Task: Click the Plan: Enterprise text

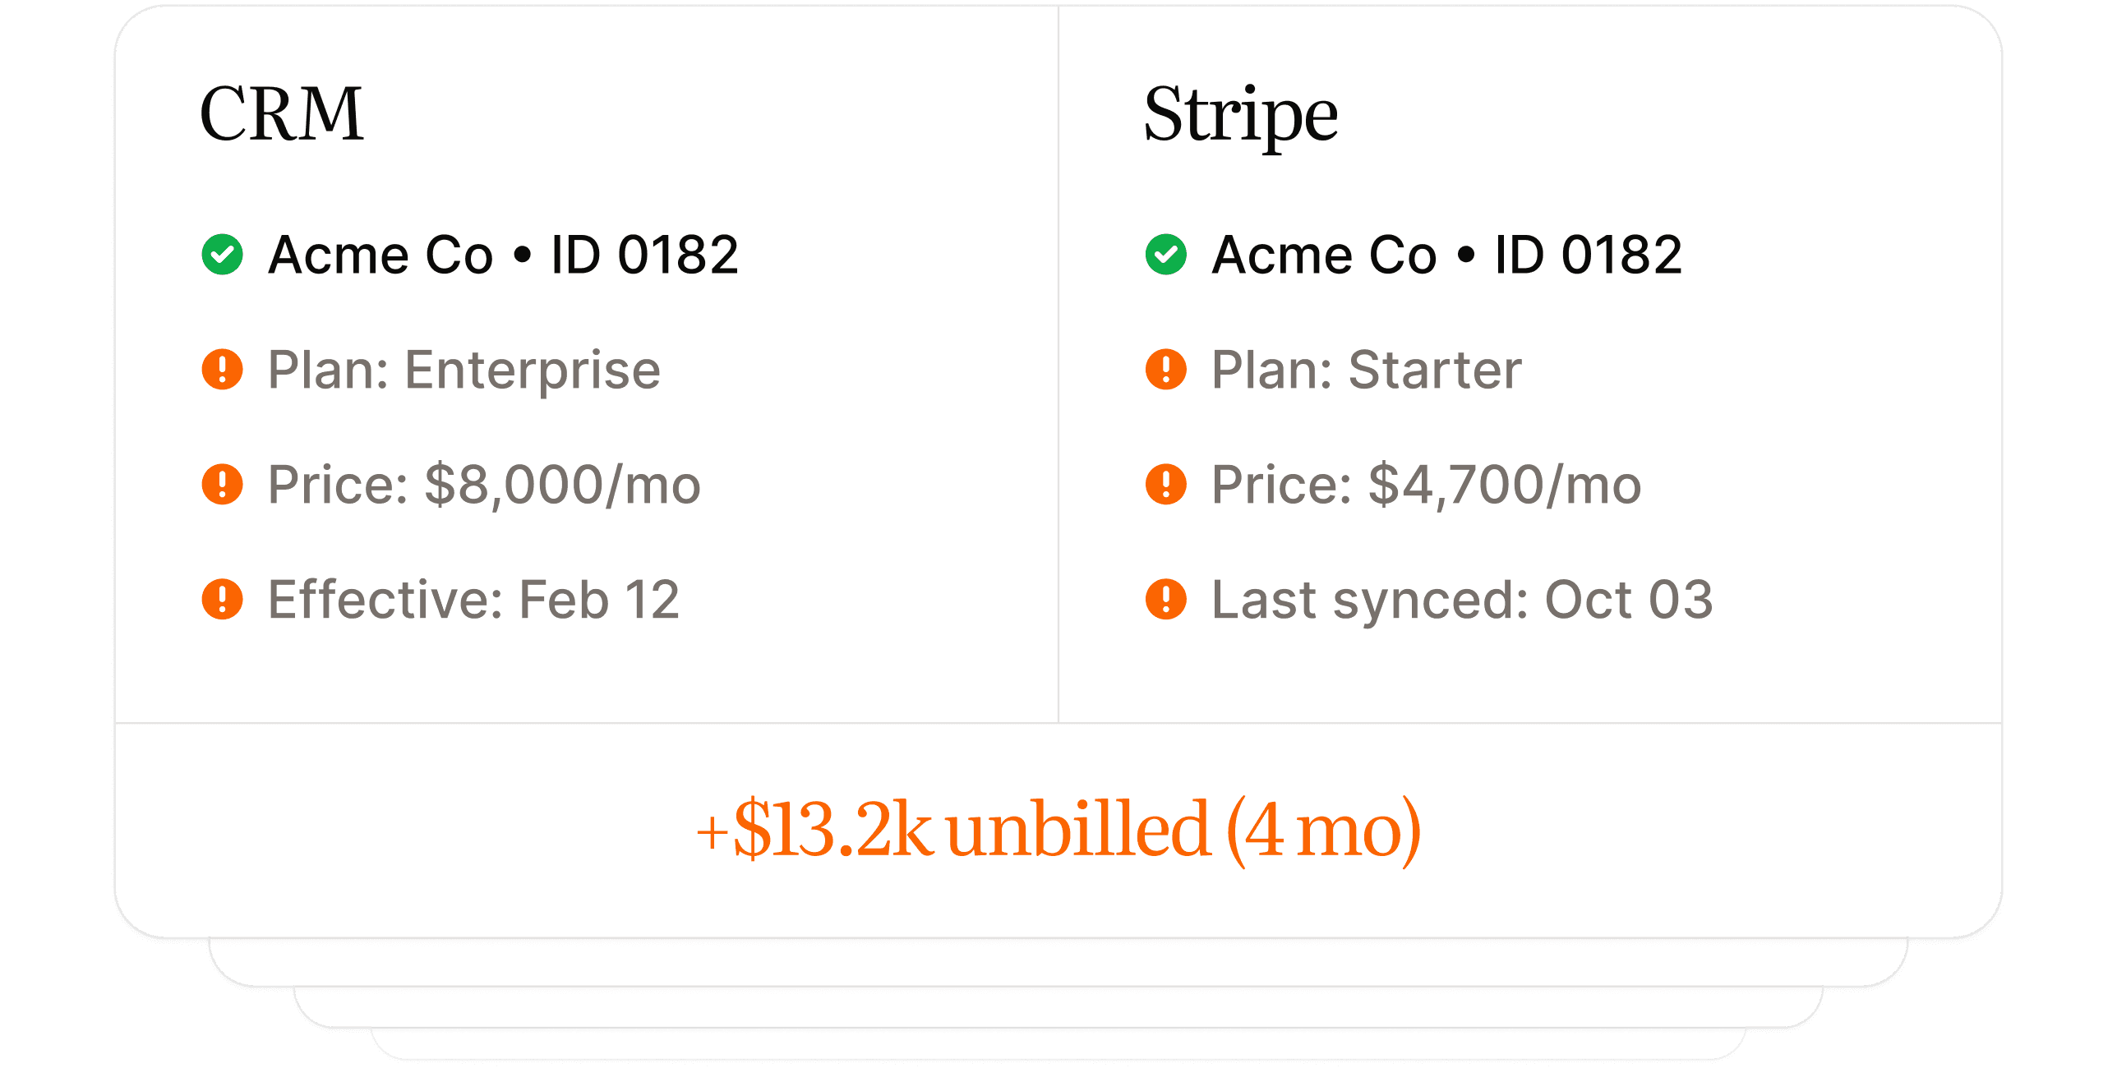Action: [x=464, y=371]
